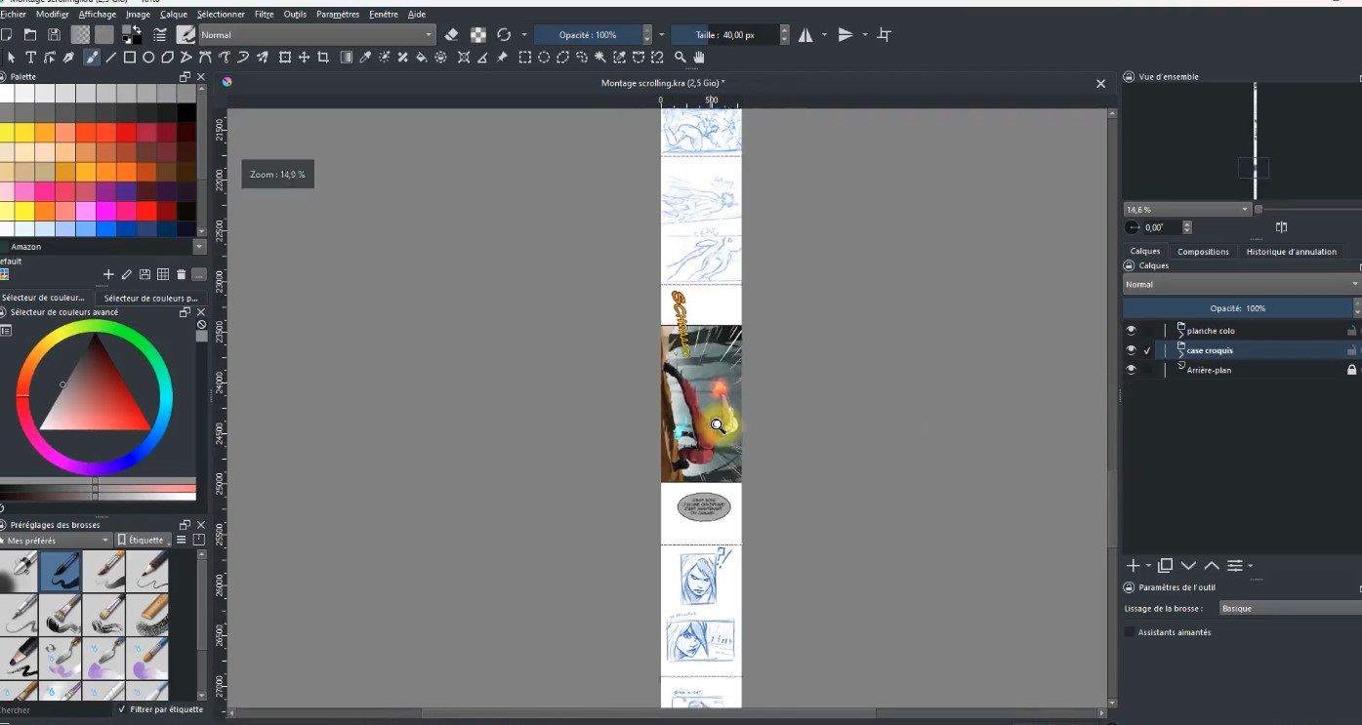Select the Rectangular Selection tool
The image size is (1362, 725).
pyautogui.click(x=524, y=58)
